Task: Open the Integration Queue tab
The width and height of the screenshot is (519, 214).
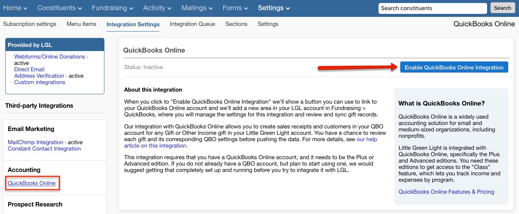Action: [193, 24]
